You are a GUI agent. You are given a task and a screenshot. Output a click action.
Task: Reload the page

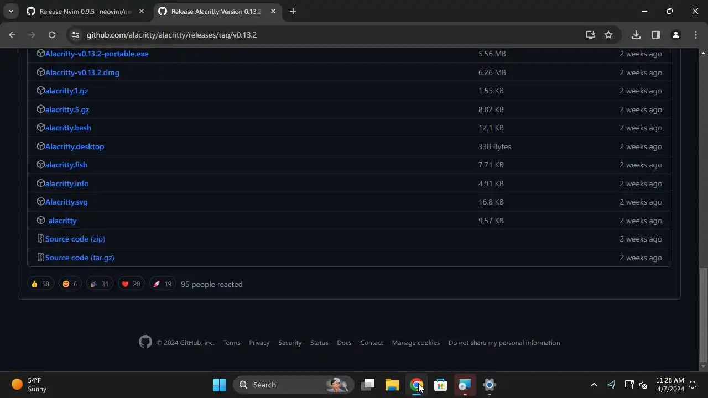(x=52, y=35)
